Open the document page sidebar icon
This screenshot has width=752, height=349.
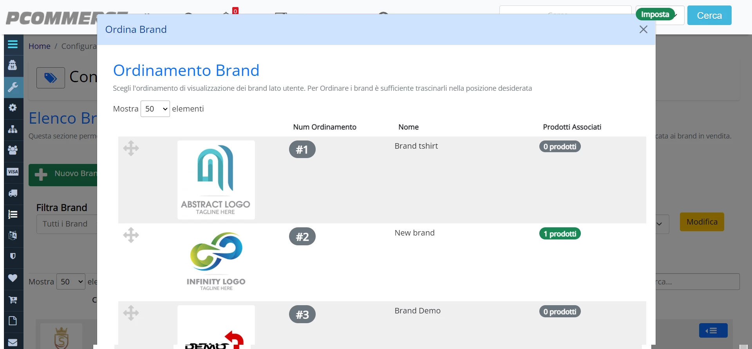tap(13, 321)
